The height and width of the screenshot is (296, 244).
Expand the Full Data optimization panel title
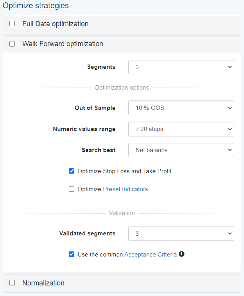coord(55,24)
